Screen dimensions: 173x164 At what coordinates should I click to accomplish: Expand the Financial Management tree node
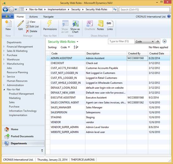point(4,47)
